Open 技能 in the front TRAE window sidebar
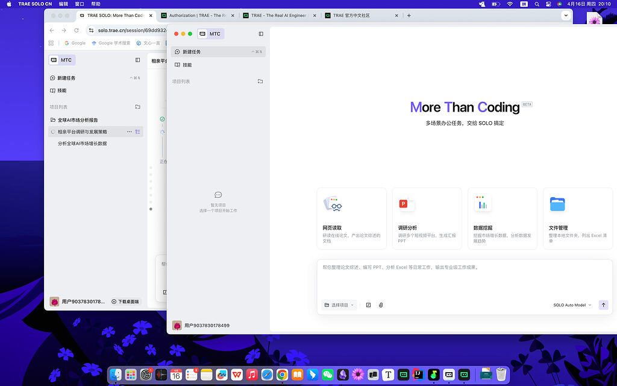The width and height of the screenshot is (617, 386). [218, 65]
